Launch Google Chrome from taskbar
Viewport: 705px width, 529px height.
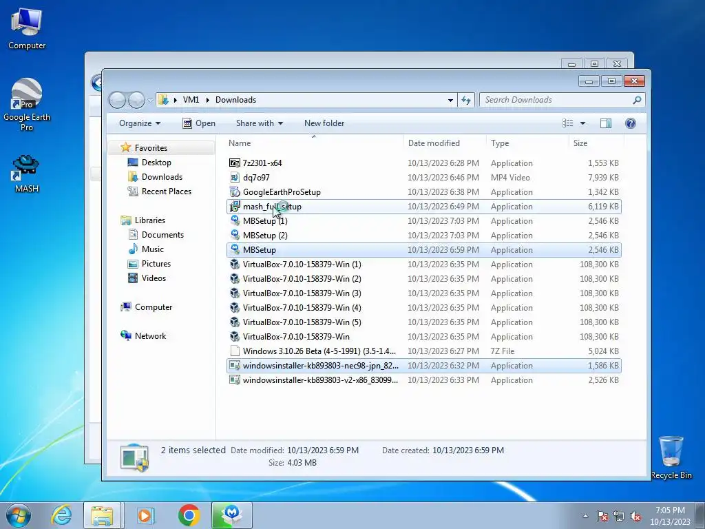click(x=189, y=515)
